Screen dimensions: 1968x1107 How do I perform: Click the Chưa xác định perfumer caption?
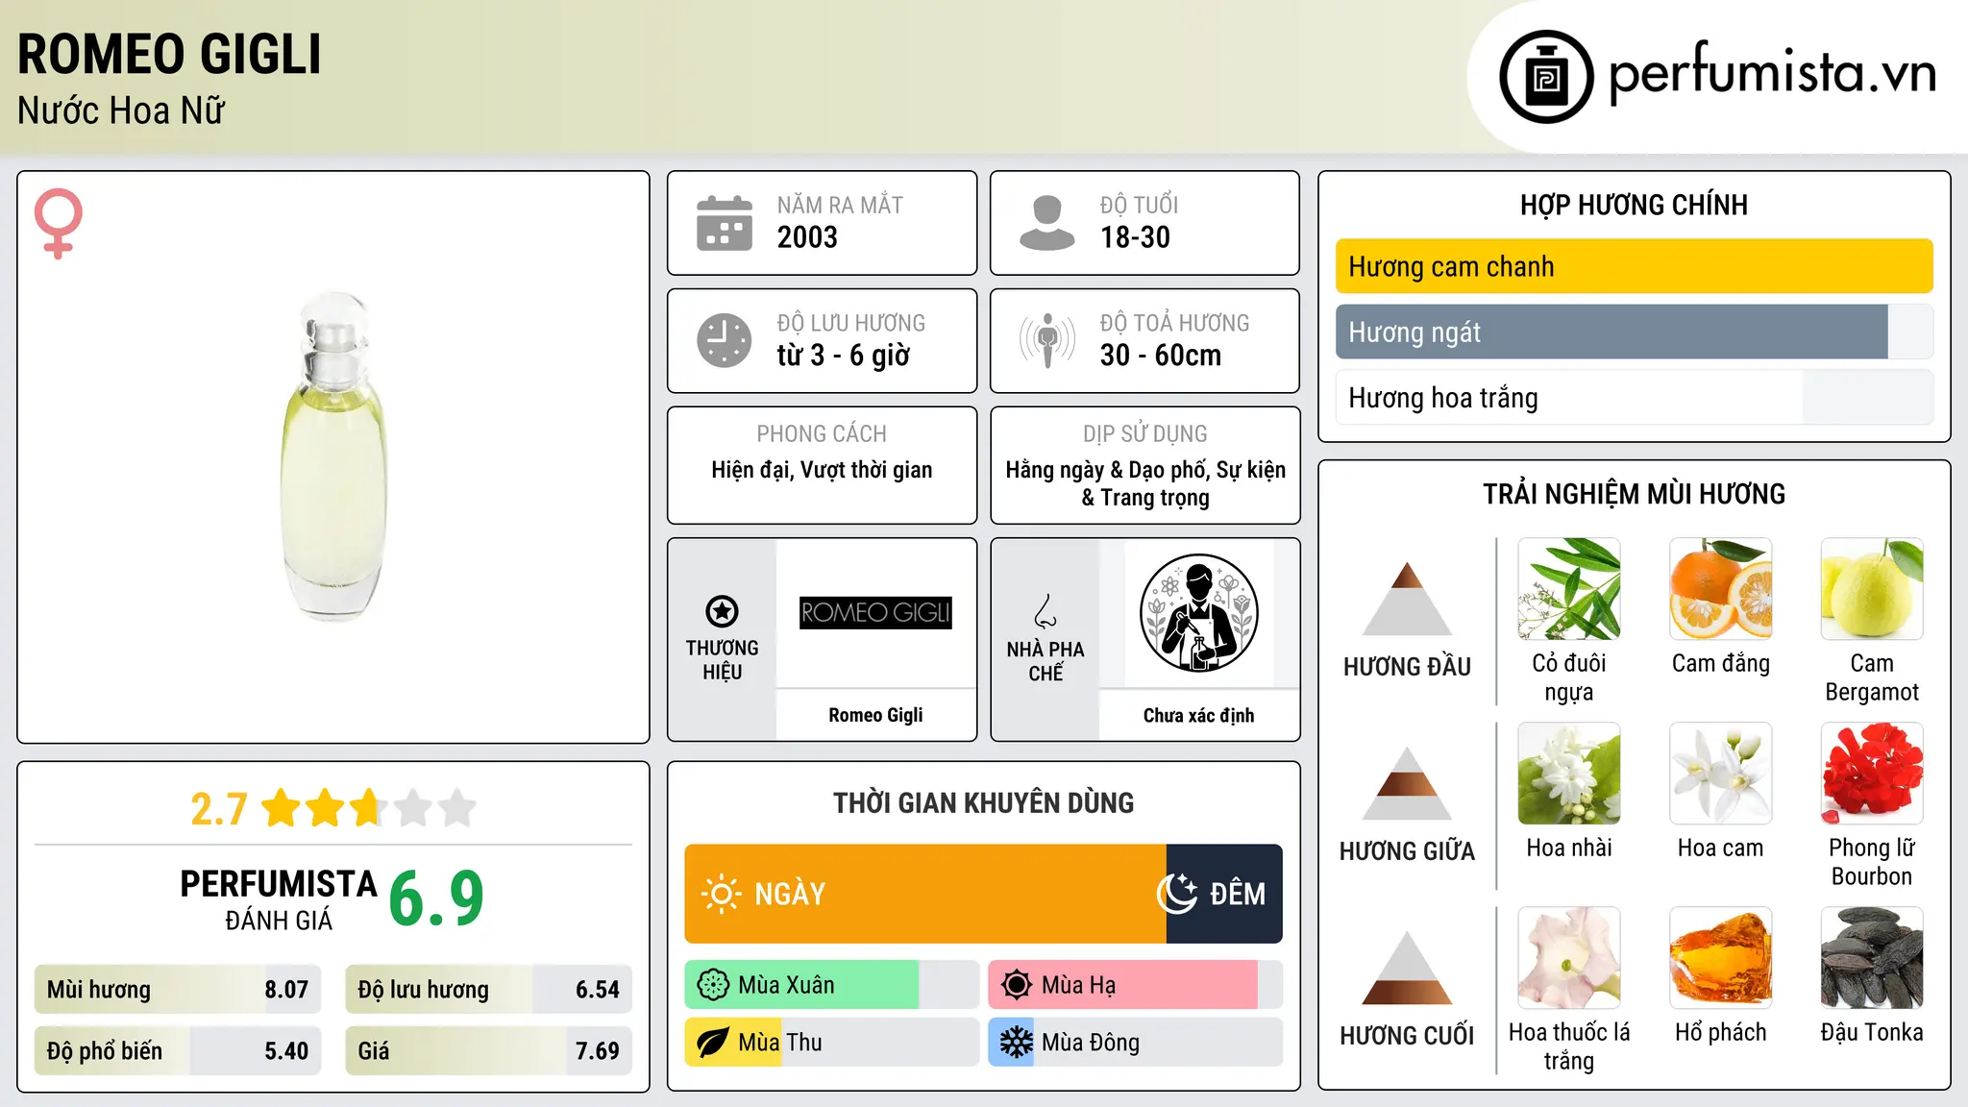coord(1198,715)
